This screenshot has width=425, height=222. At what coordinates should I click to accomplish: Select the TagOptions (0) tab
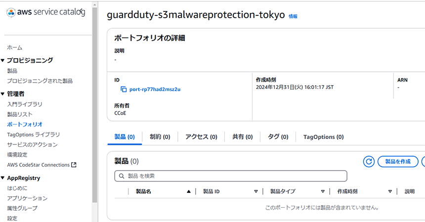point(323,137)
